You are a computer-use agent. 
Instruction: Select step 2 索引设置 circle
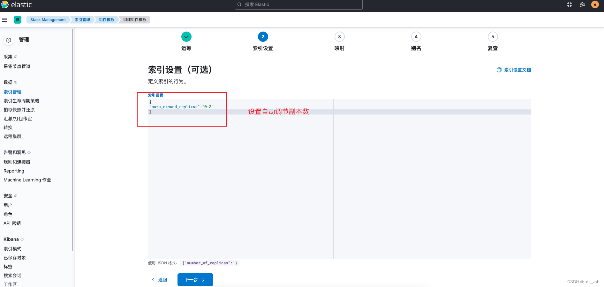point(263,37)
